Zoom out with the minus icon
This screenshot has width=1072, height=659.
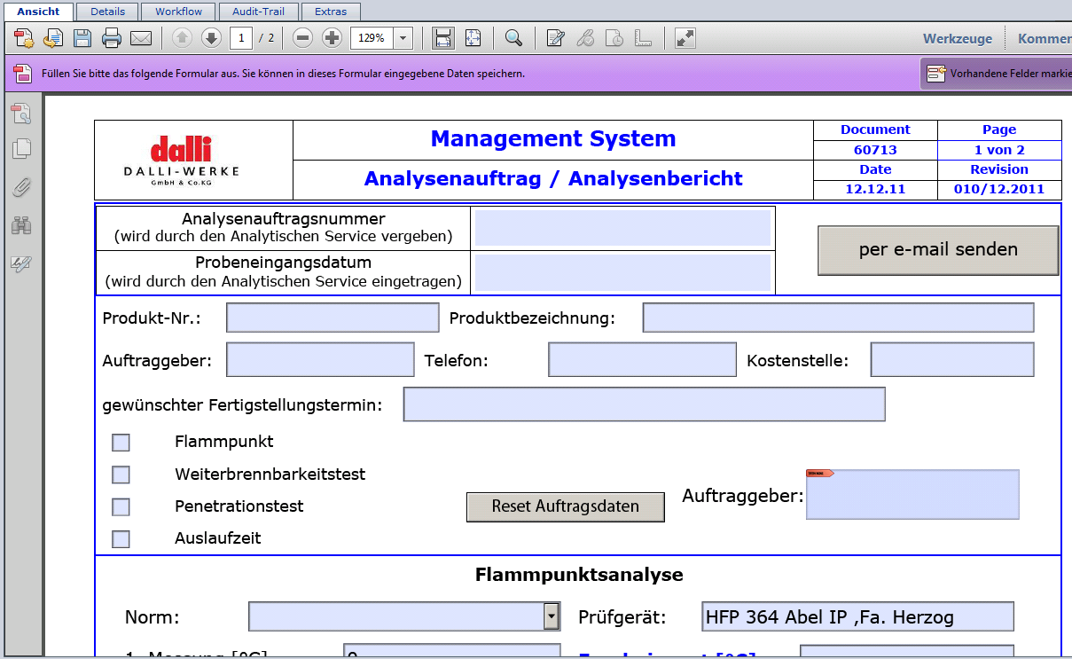tap(302, 38)
